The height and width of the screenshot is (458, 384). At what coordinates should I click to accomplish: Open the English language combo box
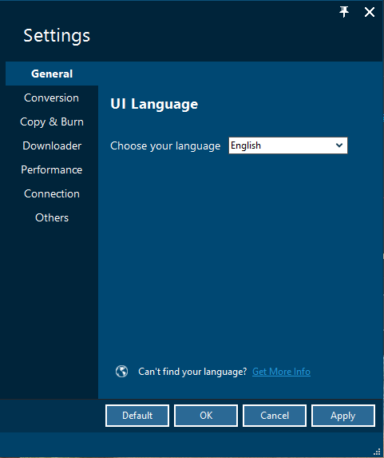(x=288, y=145)
